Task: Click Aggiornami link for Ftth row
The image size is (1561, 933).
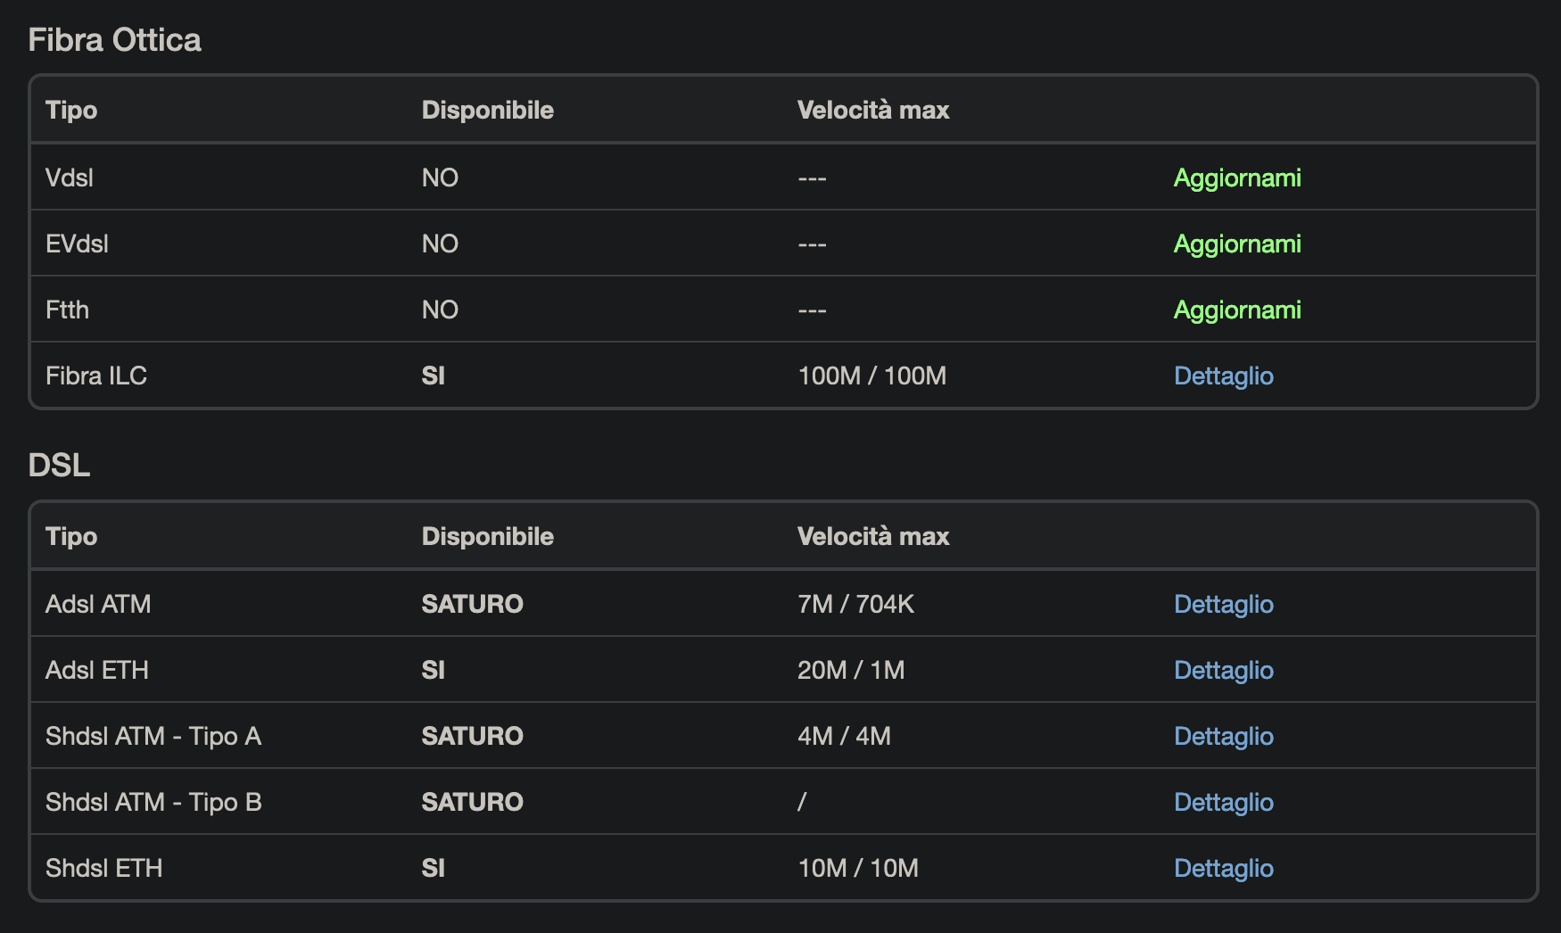Action: pos(1236,310)
